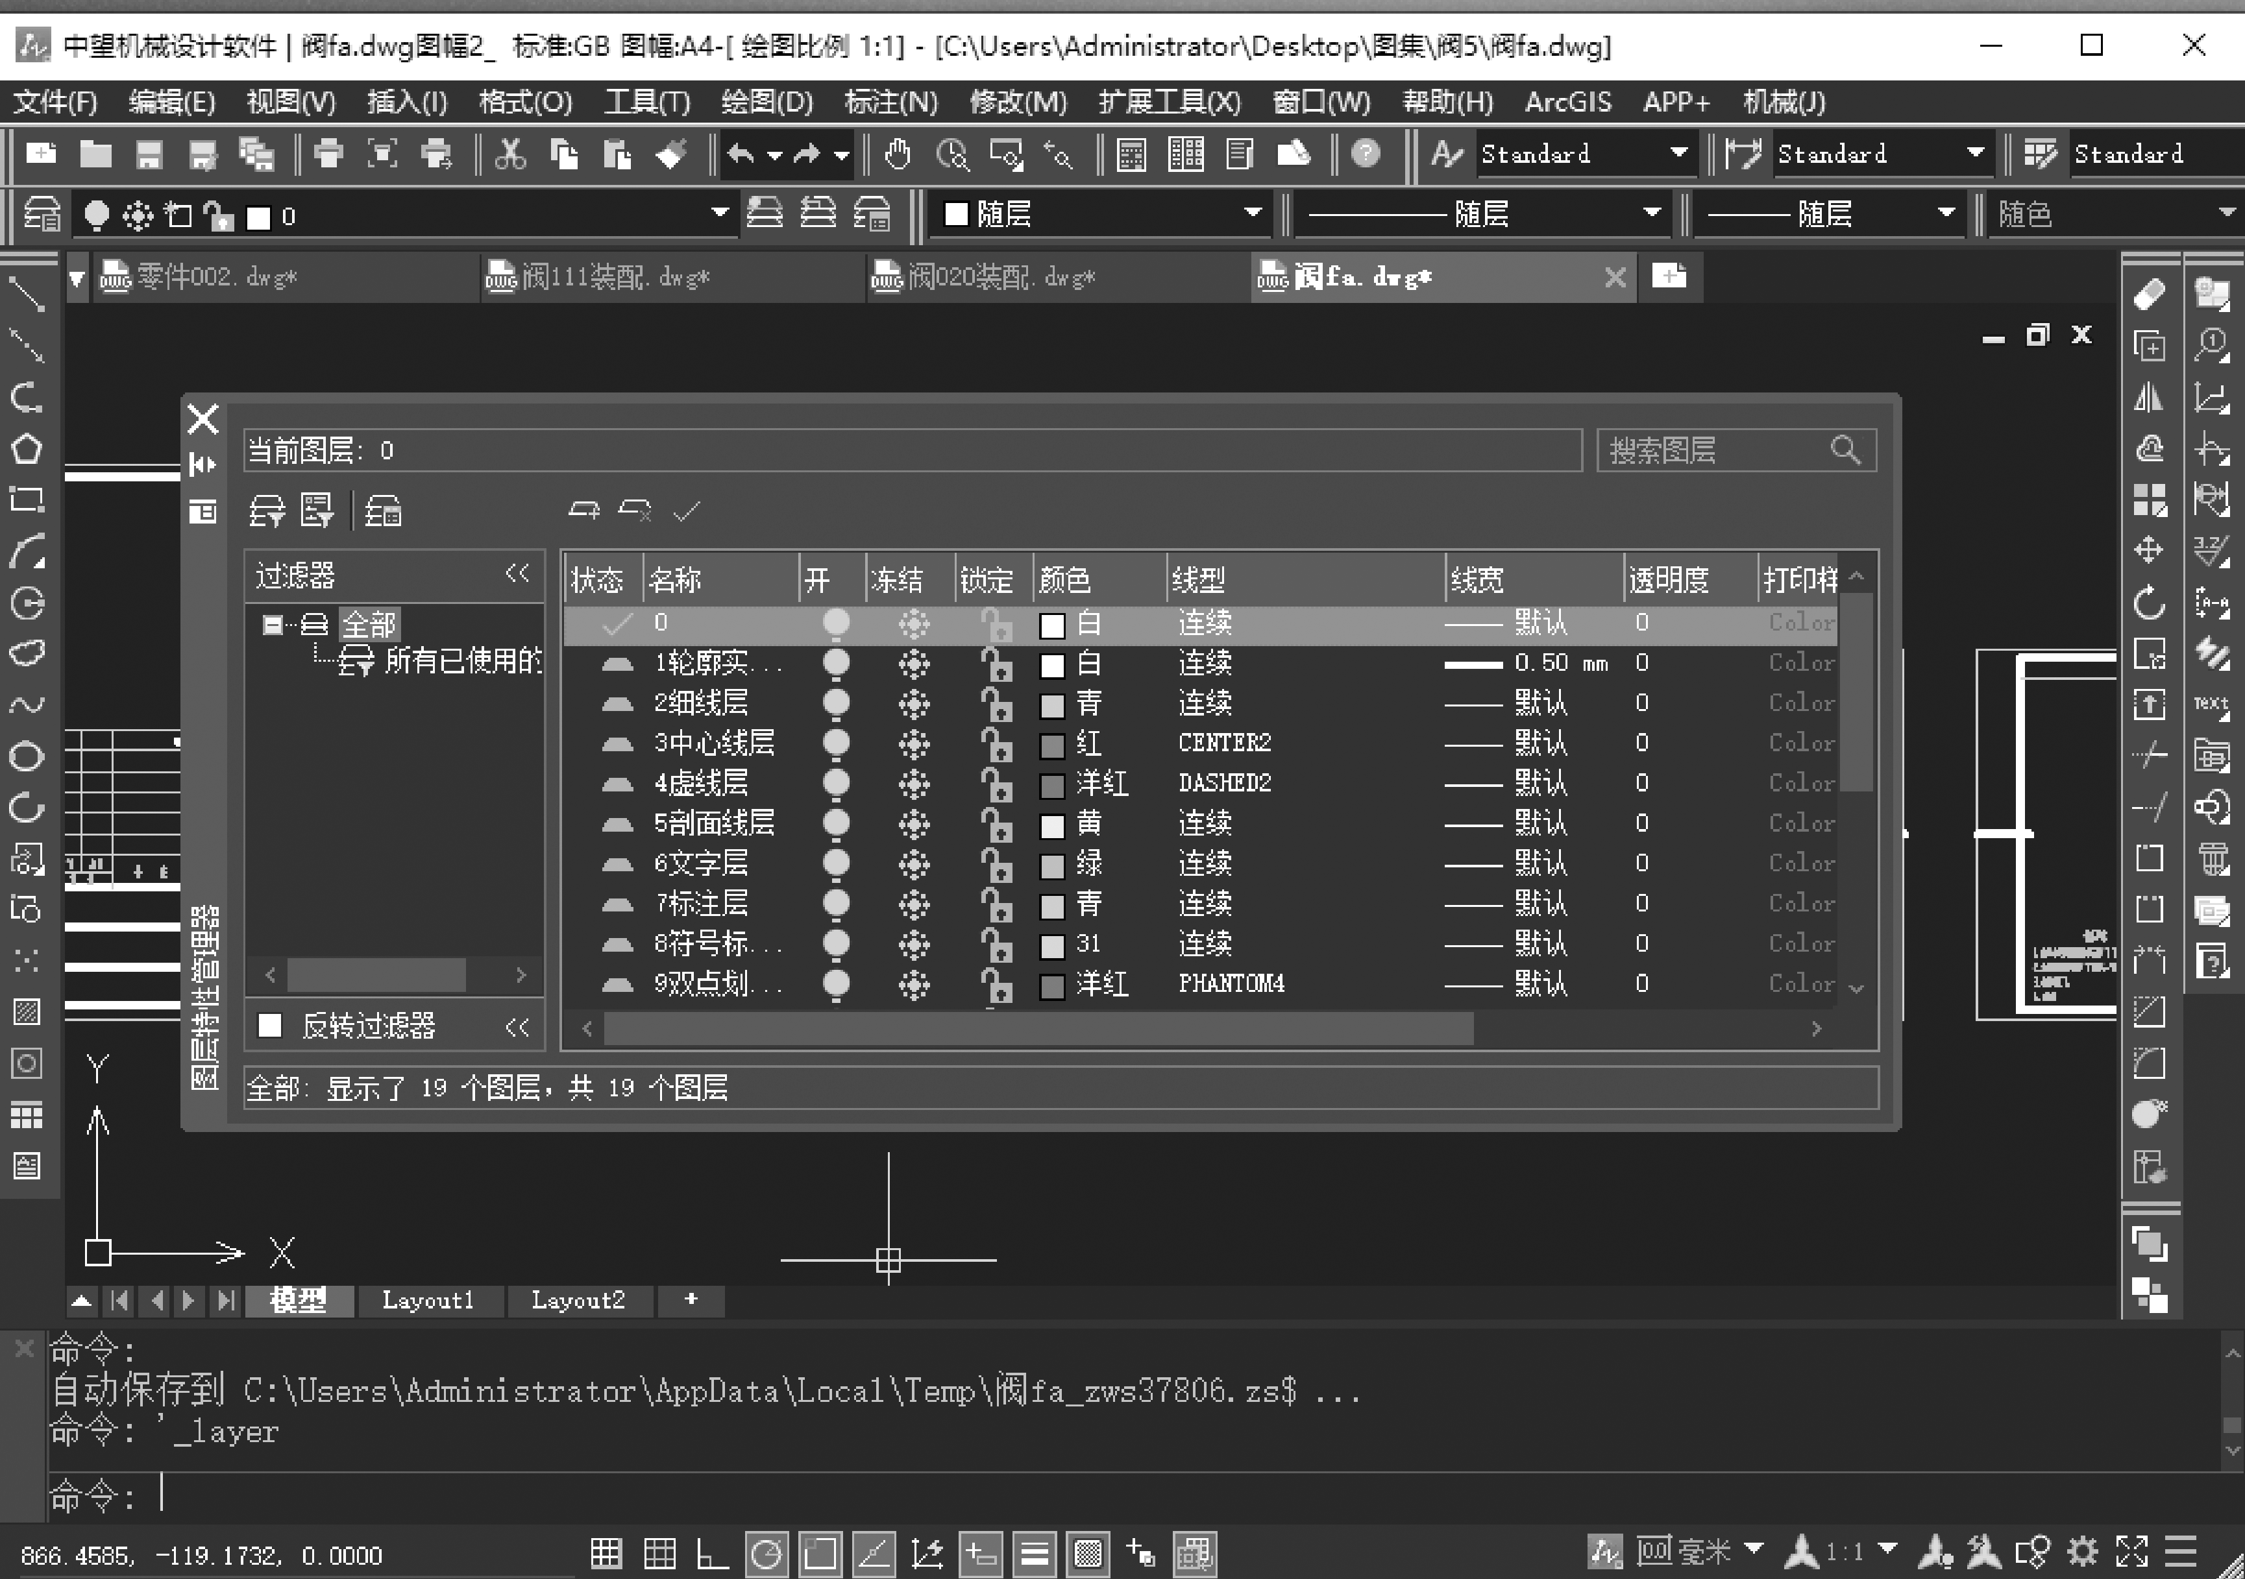Switch to the Layout1 tab

[427, 1301]
